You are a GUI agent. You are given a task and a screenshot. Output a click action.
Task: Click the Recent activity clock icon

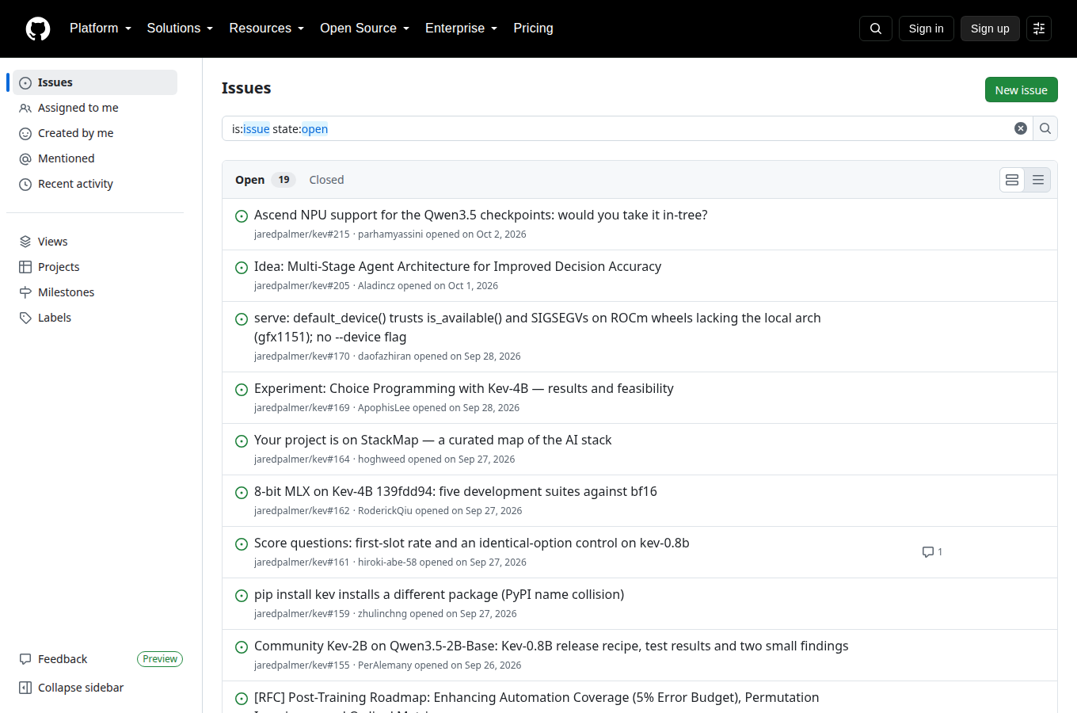(x=25, y=184)
